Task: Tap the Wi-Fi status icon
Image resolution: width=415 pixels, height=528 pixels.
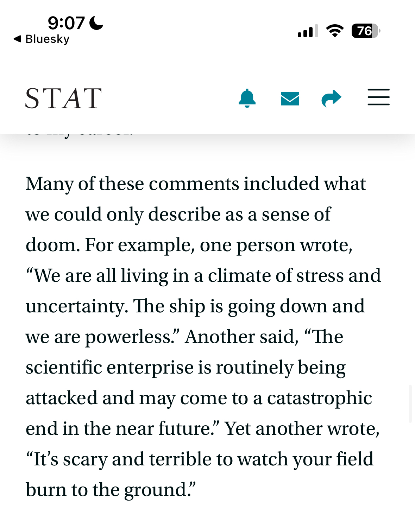Action: point(335,31)
